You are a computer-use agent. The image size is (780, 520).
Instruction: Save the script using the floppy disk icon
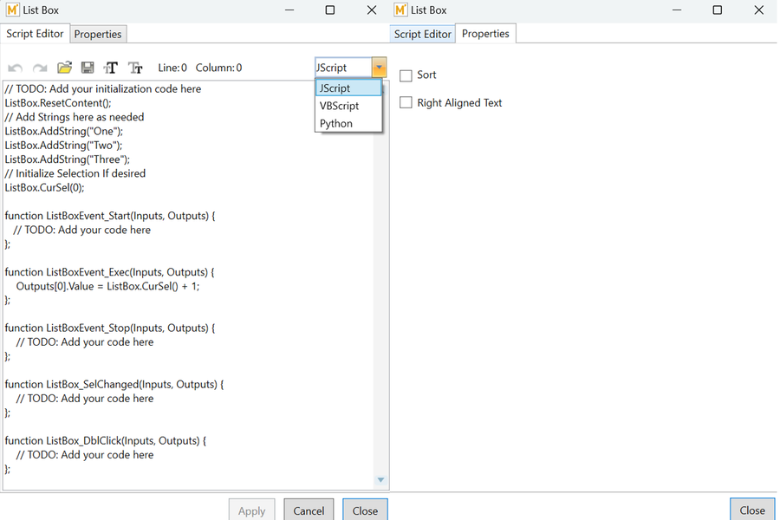tap(88, 68)
